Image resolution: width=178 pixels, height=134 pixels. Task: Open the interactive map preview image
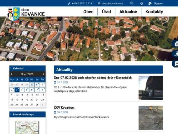[x=27, y=127]
